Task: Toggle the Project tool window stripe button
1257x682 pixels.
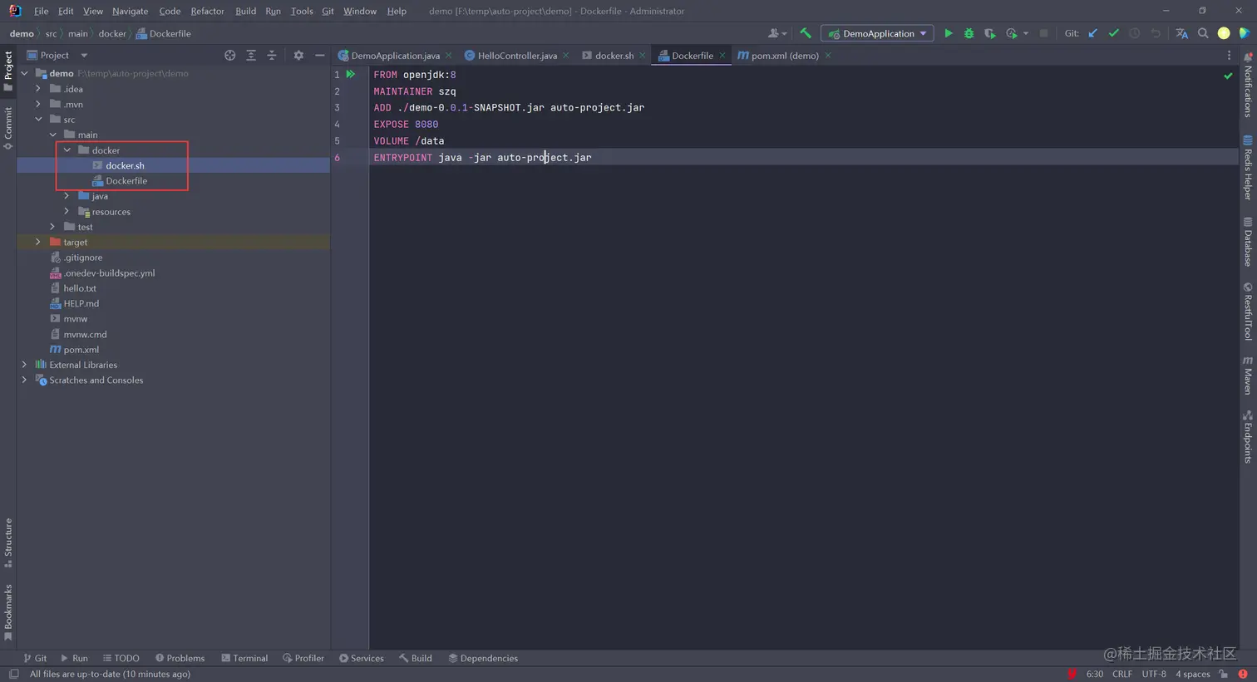Action: [x=8, y=71]
